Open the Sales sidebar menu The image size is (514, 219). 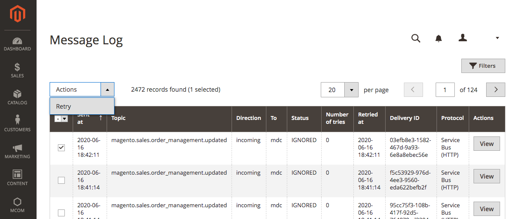point(17,71)
